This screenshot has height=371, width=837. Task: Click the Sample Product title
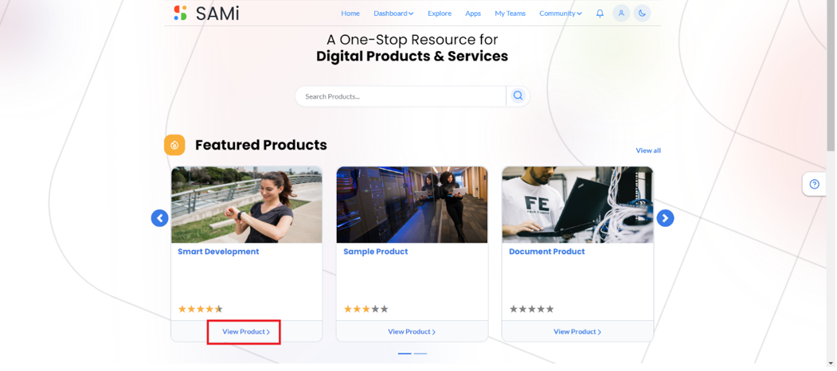[375, 252]
